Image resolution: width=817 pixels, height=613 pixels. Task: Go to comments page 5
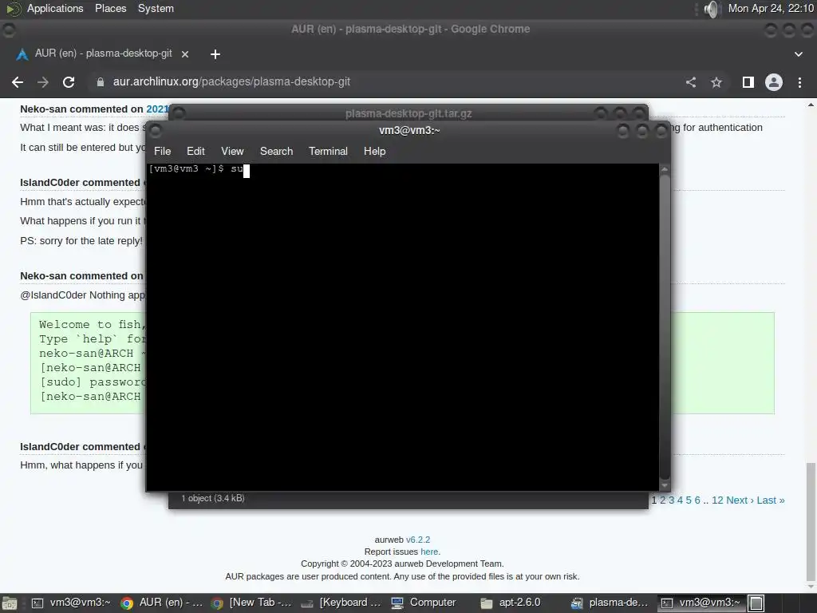[689, 500]
